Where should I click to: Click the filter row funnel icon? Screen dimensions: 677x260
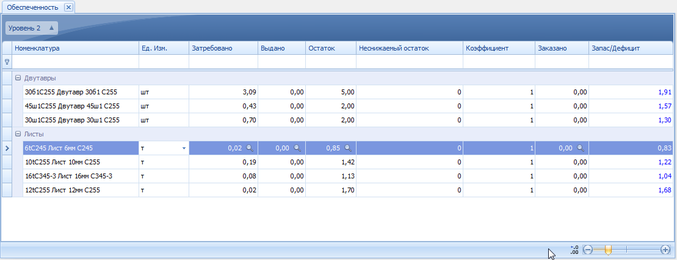coord(7,61)
